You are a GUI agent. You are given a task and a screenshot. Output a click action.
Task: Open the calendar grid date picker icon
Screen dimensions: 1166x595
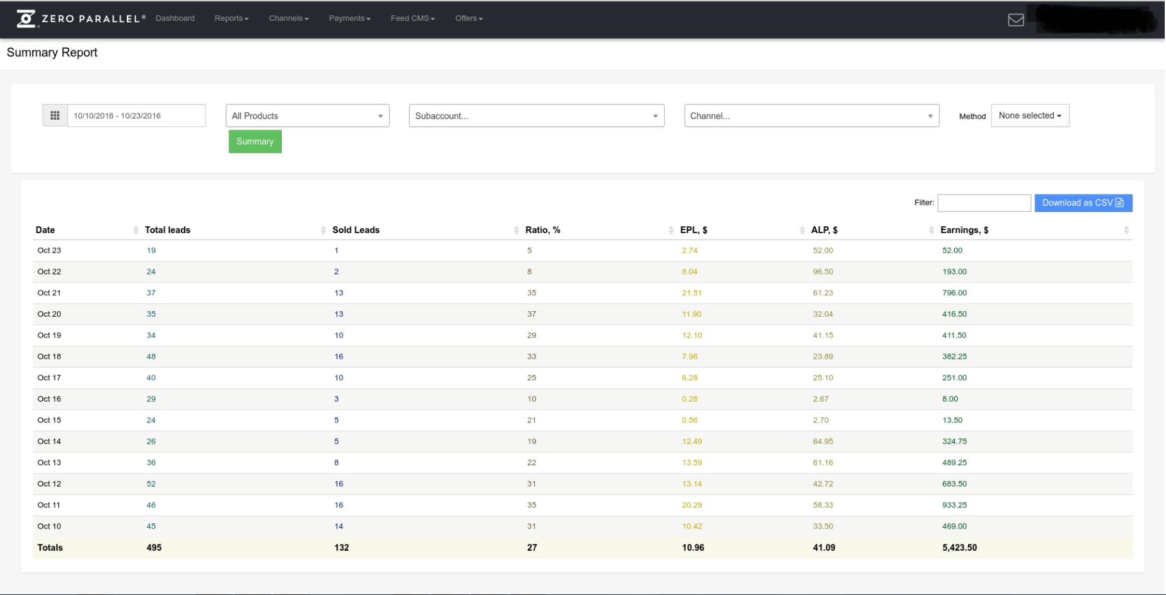click(x=55, y=115)
